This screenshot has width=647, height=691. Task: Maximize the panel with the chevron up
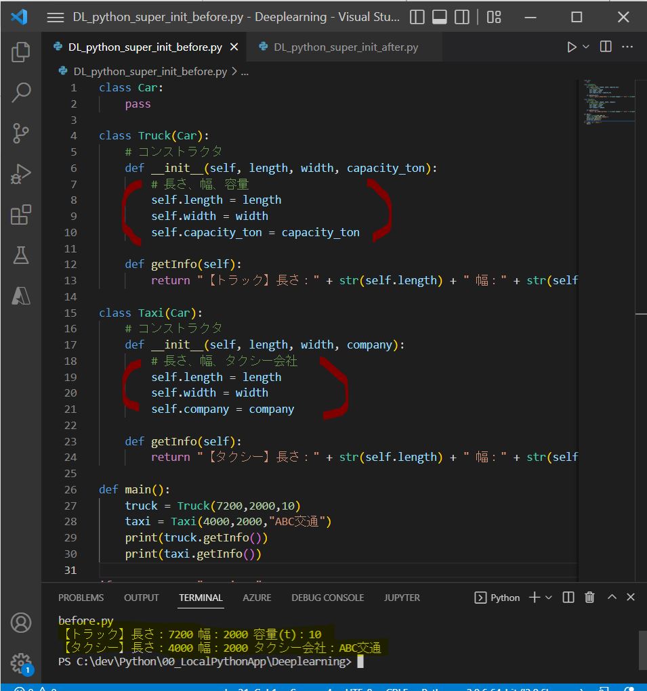click(x=612, y=597)
